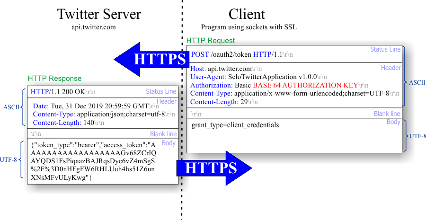Click the api.twitter.com subtitle under Twitter Server
Image resolution: width=426 pixels, height=220 pixels.
93,27
